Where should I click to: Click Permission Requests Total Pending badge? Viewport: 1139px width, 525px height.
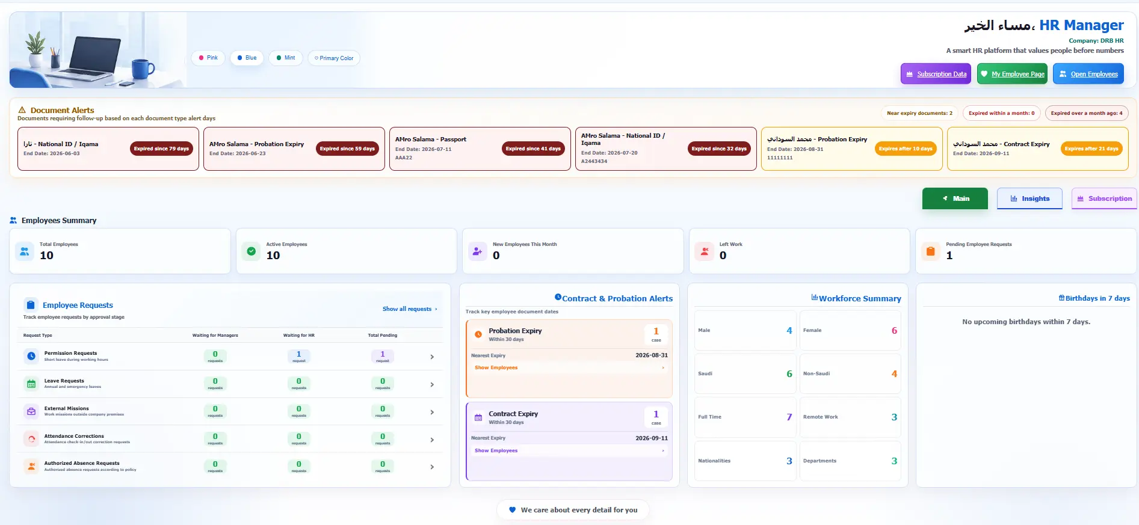click(383, 357)
